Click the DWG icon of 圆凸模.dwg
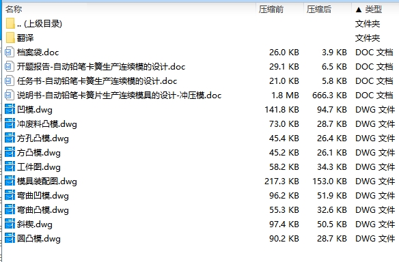The height and width of the screenshot is (262, 399). [10, 238]
